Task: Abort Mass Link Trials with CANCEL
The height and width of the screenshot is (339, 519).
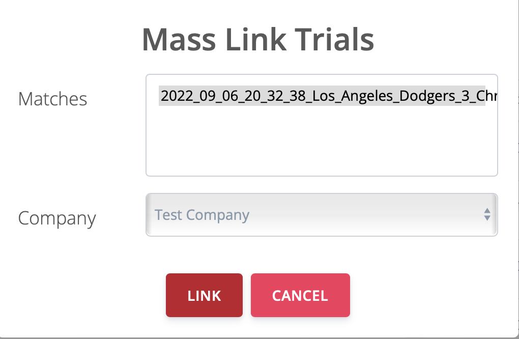Action: [300, 295]
